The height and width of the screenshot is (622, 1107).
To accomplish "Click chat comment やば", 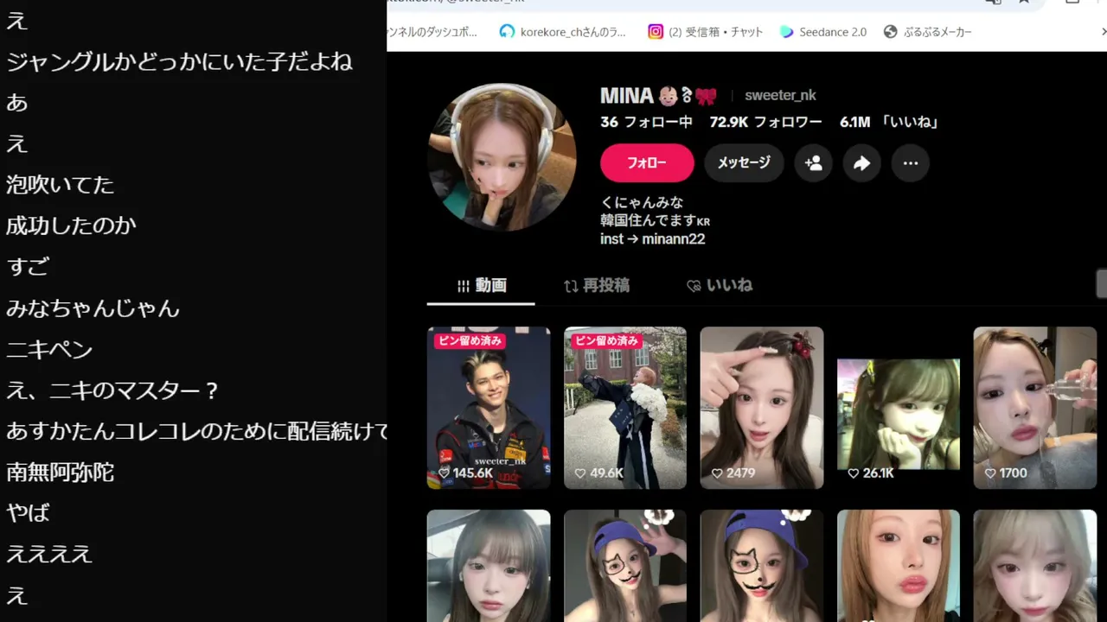I will tap(28, 513).
